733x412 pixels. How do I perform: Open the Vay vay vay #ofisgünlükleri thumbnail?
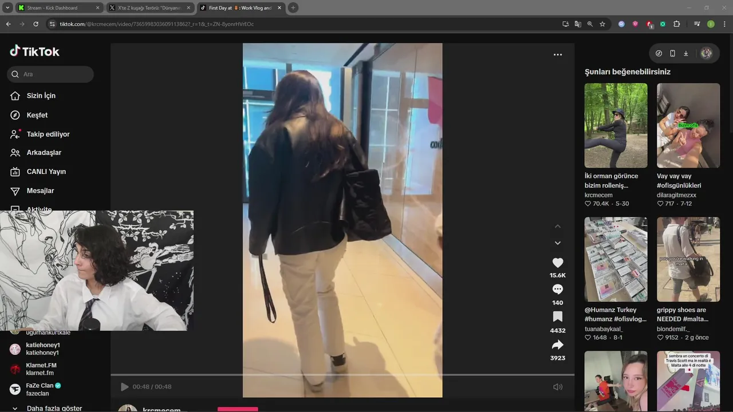(688, 125)
